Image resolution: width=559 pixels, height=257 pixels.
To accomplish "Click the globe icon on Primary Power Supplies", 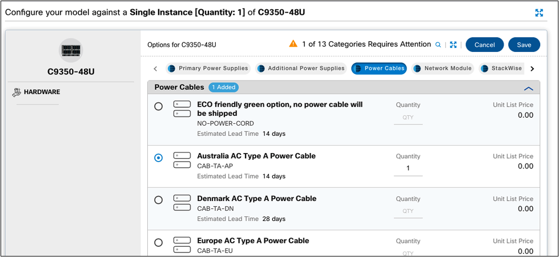I will [172, 69].
